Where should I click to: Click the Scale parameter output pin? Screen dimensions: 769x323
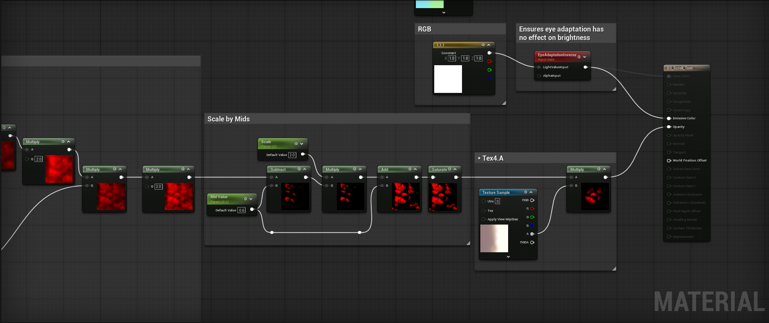(x=303, y=154)
